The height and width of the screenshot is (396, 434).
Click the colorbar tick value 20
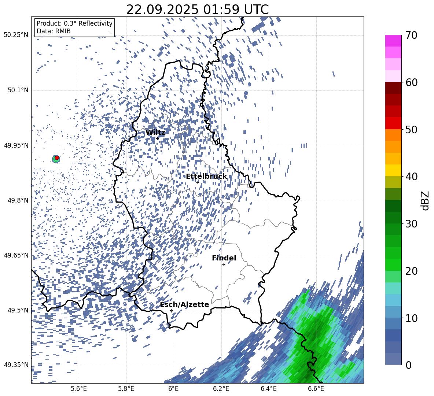pyautogui.click(x=411, y=271)
